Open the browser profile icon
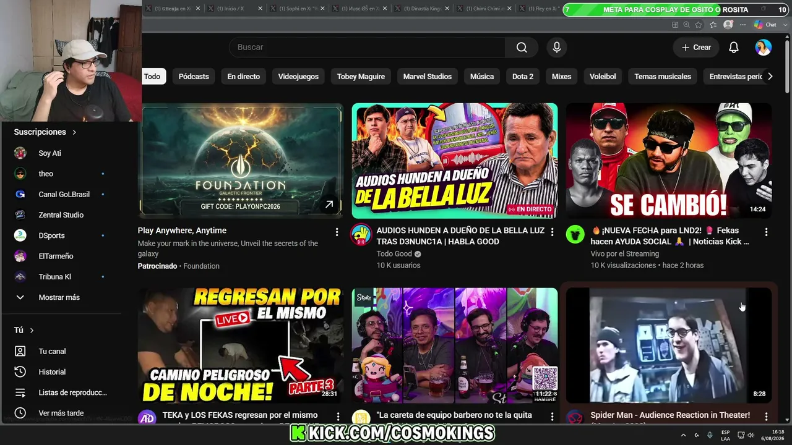The width and height of the screenshot is (792, 445). tap(728, 25)
